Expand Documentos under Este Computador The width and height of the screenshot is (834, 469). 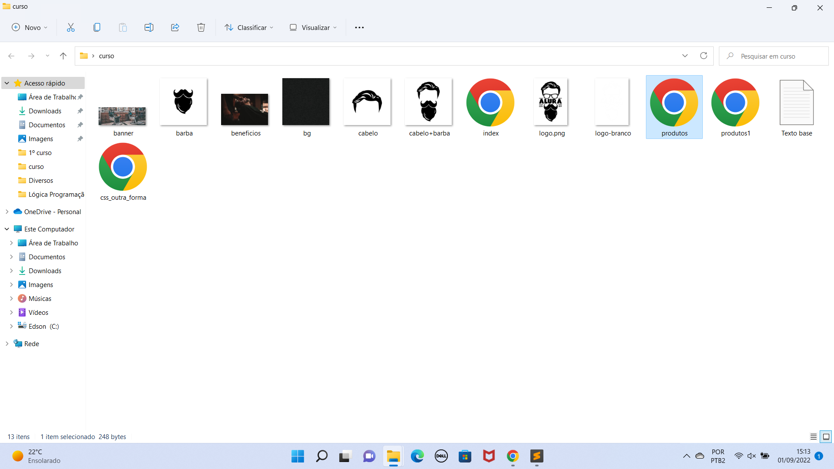(x=12, y=257)
